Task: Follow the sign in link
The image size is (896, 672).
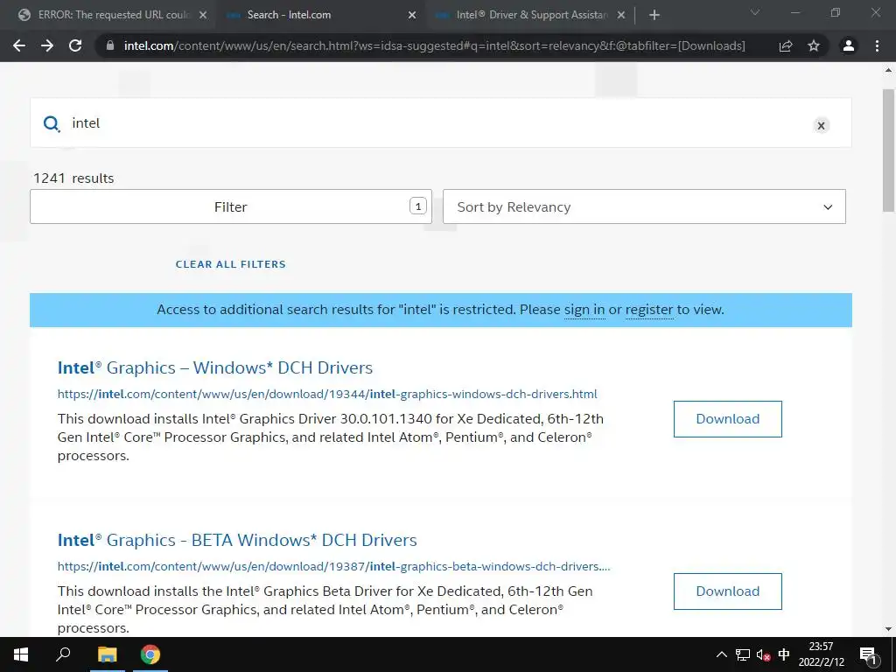Action: click(x=584, y=310)
